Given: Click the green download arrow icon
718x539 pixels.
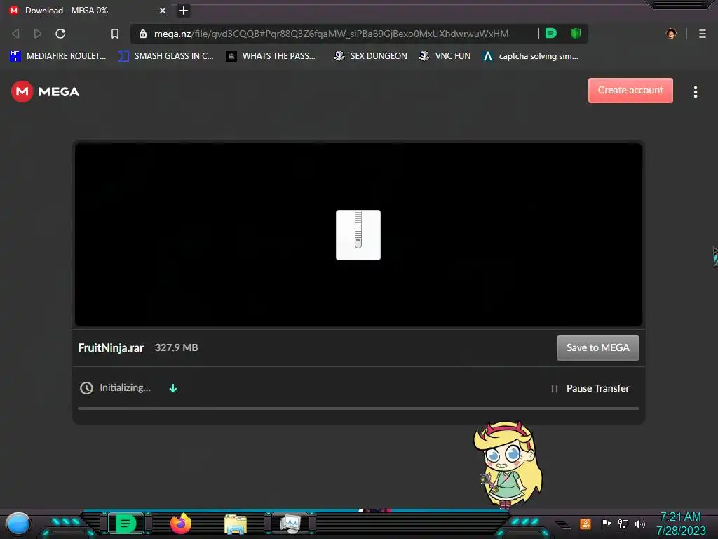Looking at the screenshot, I should [173, 388].
